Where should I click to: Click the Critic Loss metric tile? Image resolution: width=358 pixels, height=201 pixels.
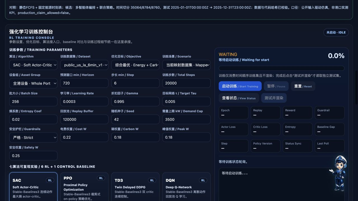265,130
